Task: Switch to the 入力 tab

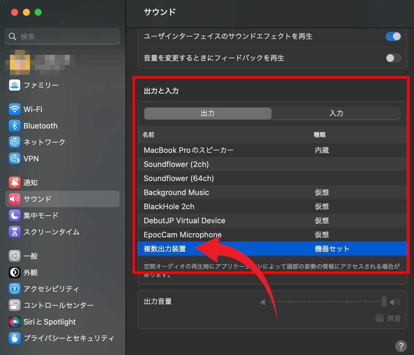Action: [x=336, y=113]
